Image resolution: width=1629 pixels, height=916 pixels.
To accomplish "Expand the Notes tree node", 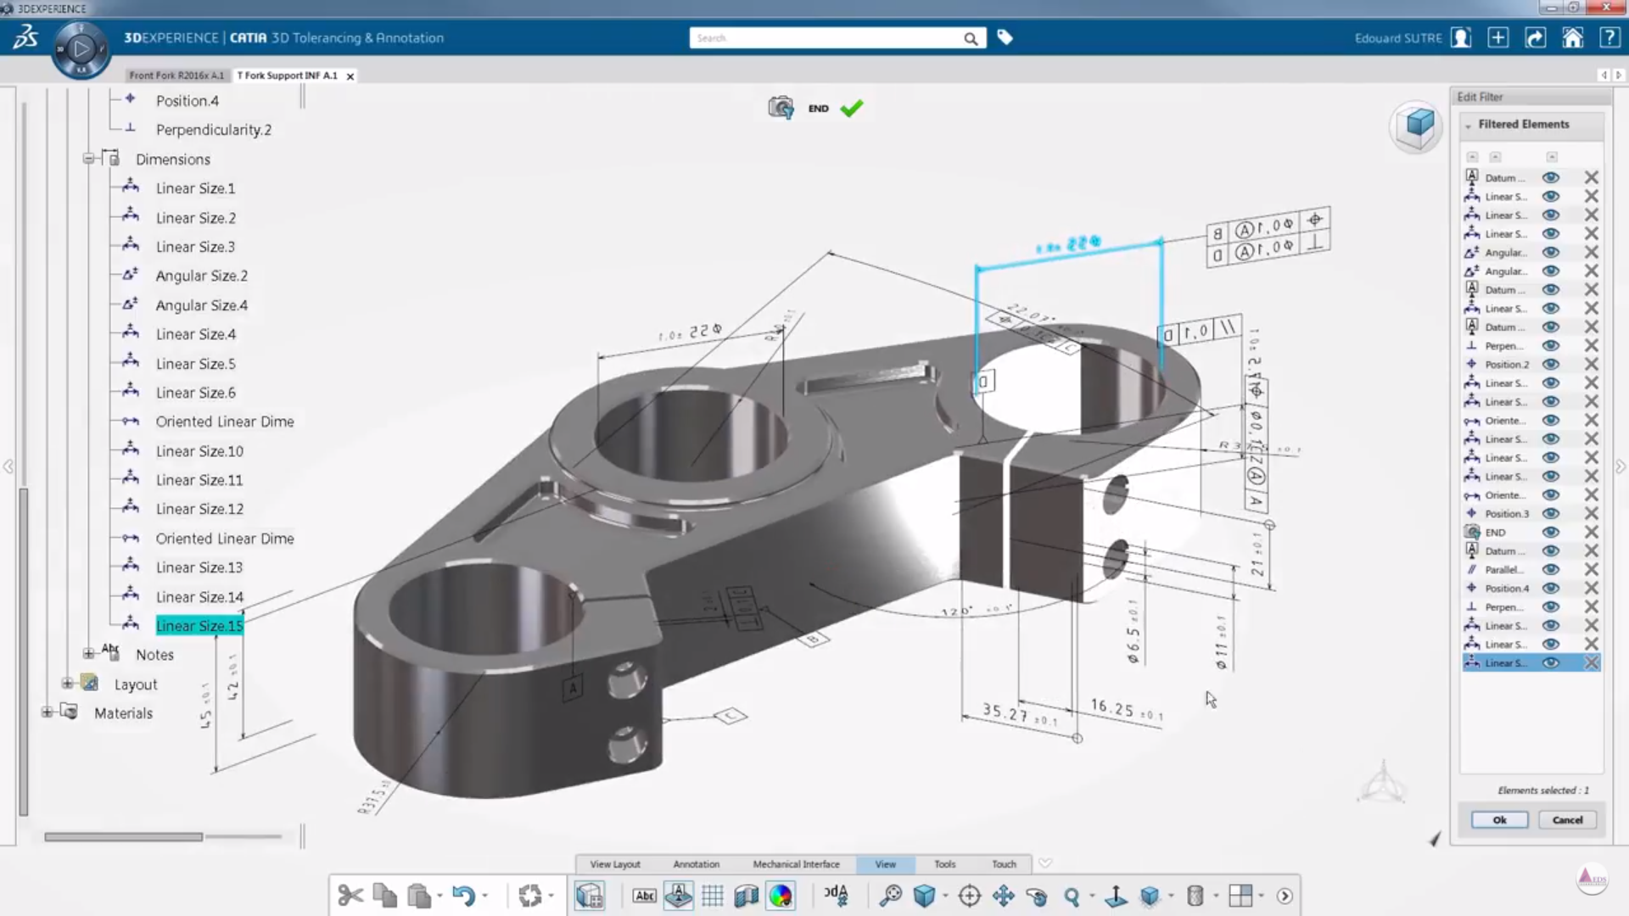I will click(88, 653).
